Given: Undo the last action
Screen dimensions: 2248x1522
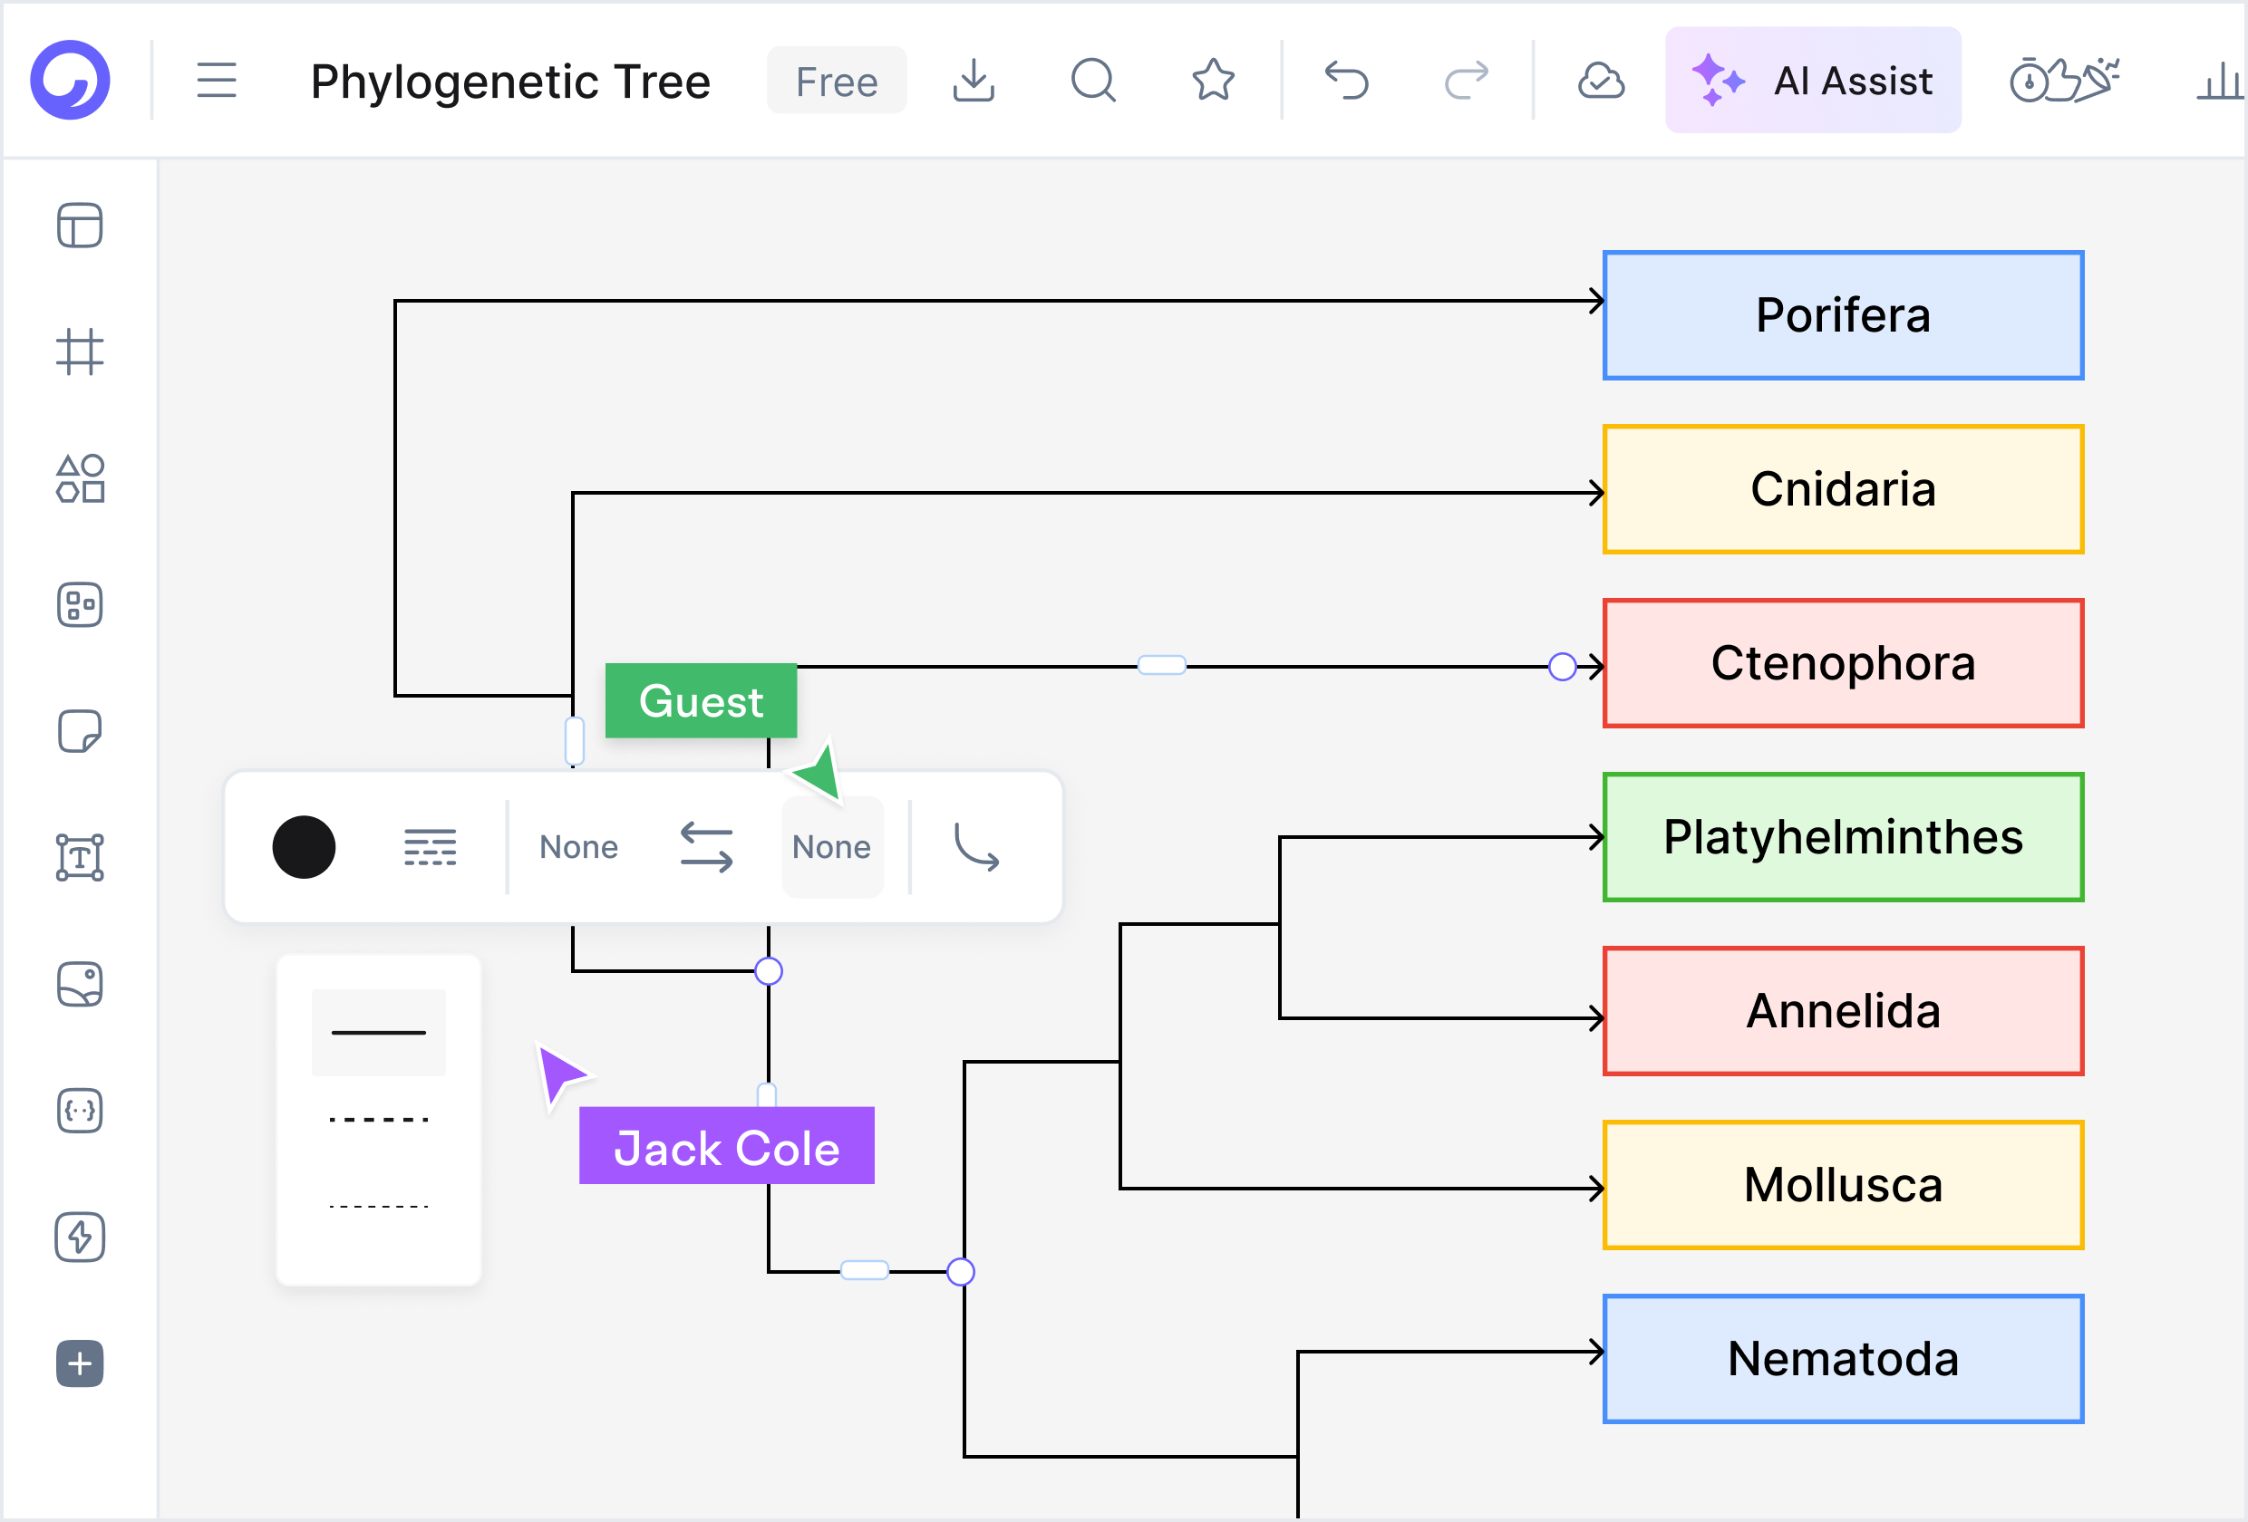Looking at the screenshot, I should click(x=1346, y=81).
